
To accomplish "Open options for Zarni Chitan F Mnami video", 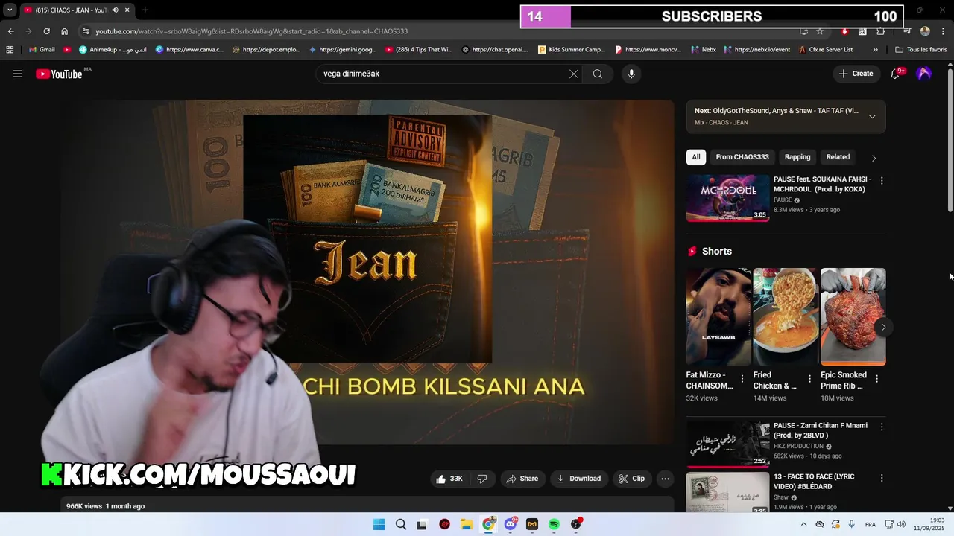I will (882, 427).
